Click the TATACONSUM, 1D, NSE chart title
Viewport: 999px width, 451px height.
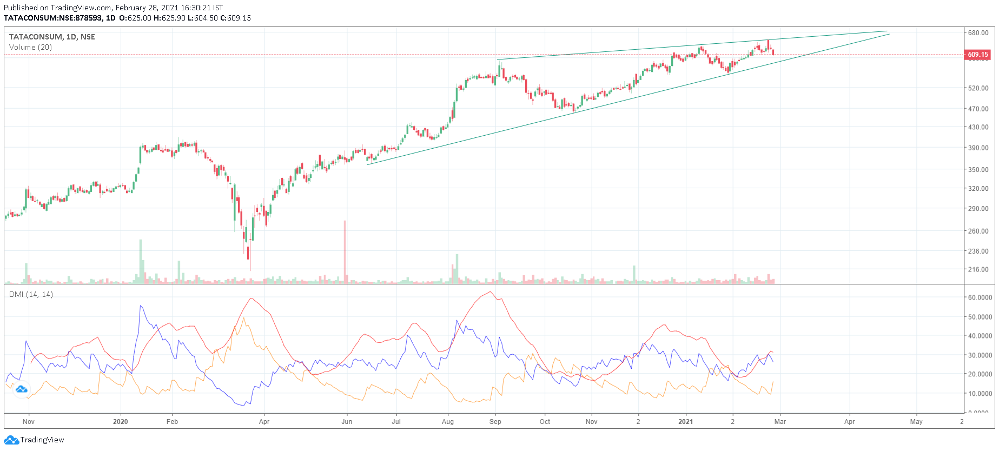[x=52, y=37]
